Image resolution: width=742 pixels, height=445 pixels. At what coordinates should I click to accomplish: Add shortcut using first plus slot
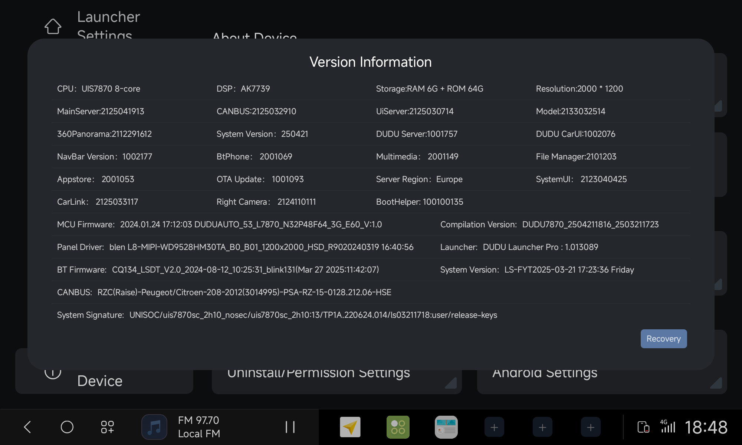pyautogui.click(x=494, y=427)
